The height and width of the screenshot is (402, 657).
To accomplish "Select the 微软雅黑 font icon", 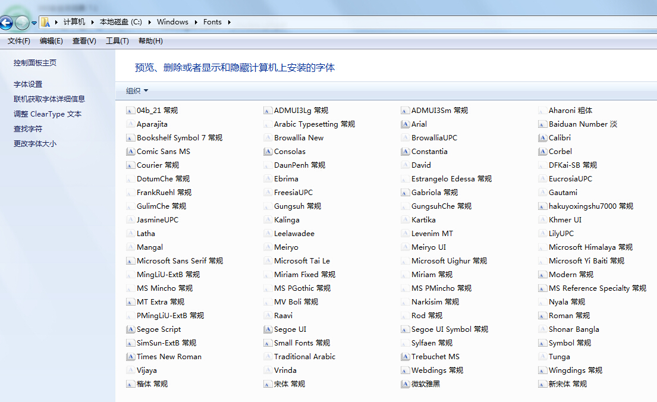I will (405, 384).
